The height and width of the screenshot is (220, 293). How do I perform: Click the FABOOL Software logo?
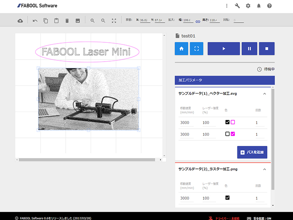click(37, 6)
